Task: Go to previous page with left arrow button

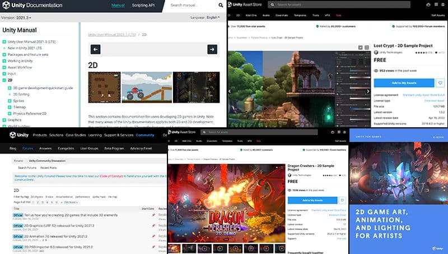Action: [96, 50]
